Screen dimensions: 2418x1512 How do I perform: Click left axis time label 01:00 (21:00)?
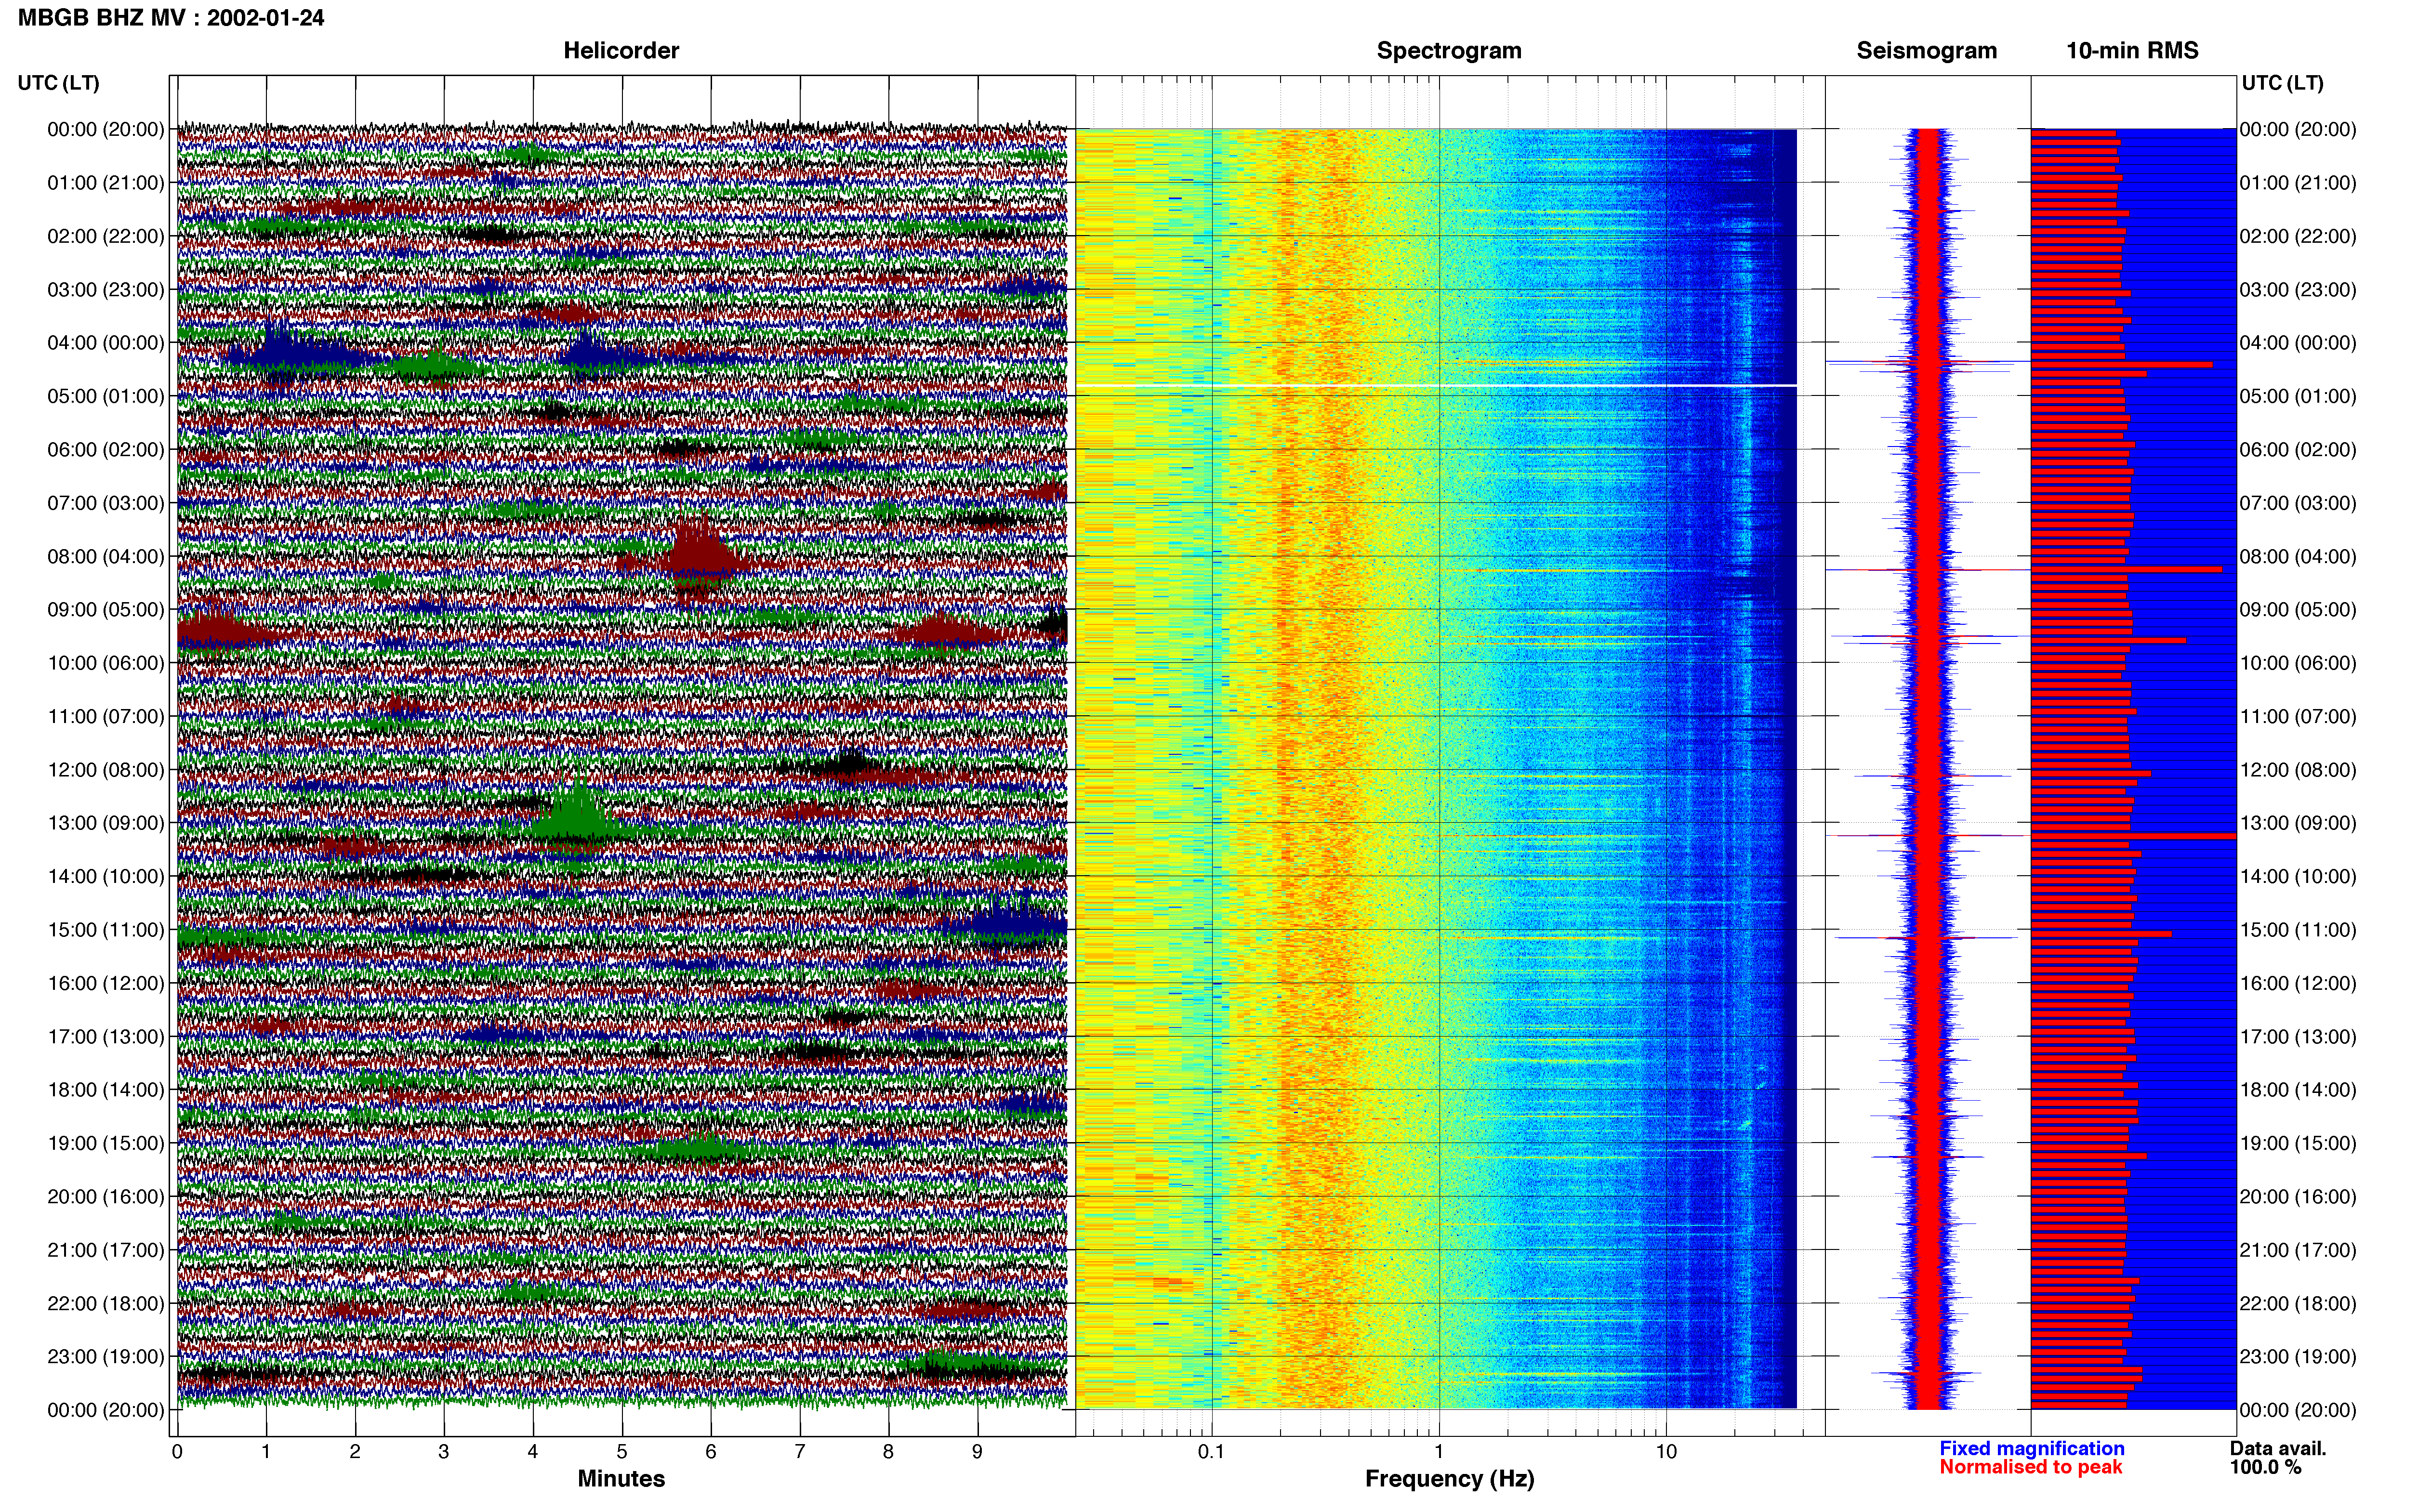(x=105, y=183)
